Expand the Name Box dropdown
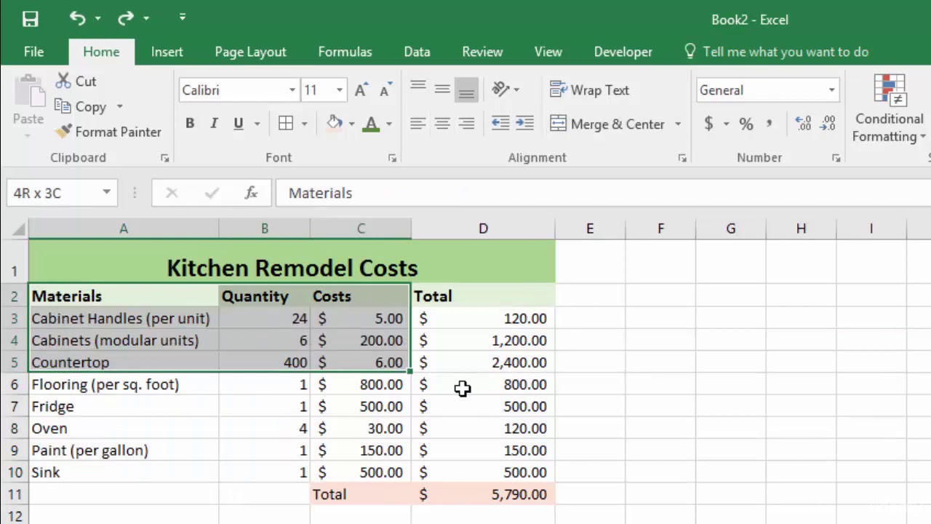931x524 pixels. pos(106,193)
